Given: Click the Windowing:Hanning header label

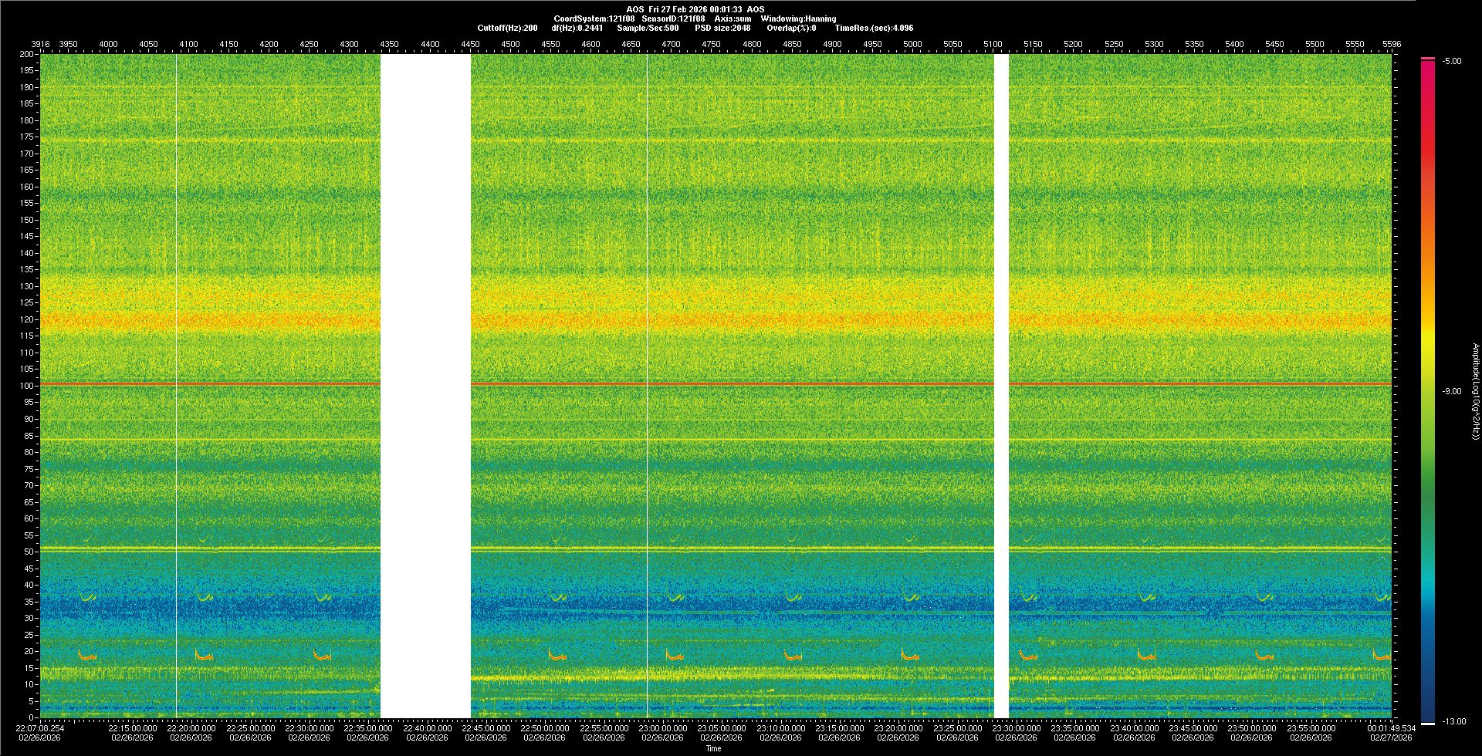Looking at the screenshot, I should (x=798, y=19).
